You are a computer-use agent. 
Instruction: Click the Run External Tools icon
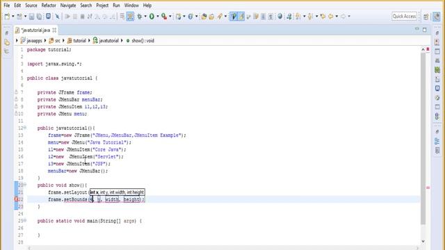coord(164,17)
